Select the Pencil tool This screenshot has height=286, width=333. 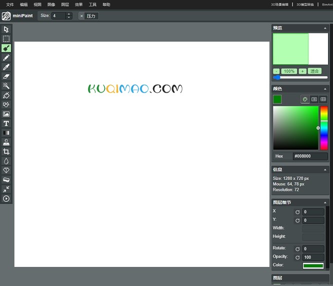(x=6, y=58)
